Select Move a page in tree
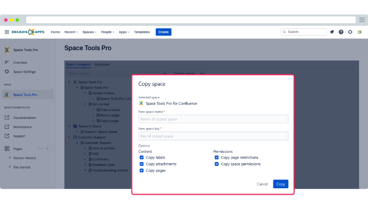This screenshot has width=368, height=209. pyautogui.click(x=110, y=115)
